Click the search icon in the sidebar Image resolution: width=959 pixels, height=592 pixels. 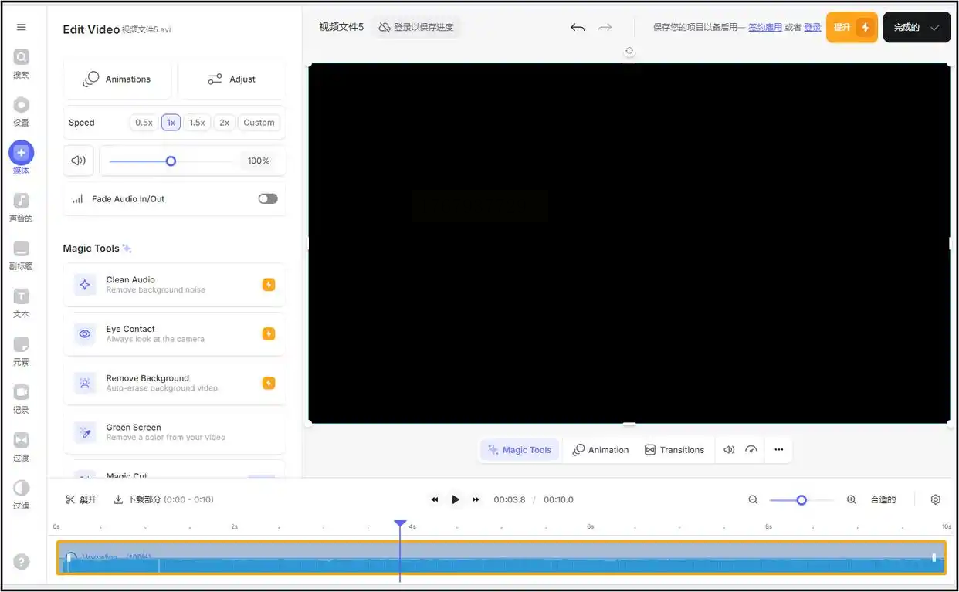point(22,57)
